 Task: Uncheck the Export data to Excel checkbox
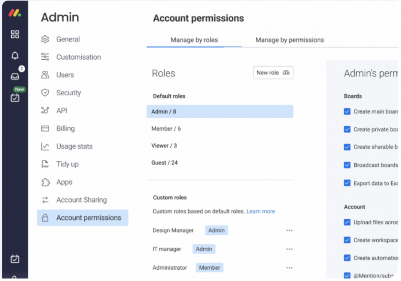(347, 183)
